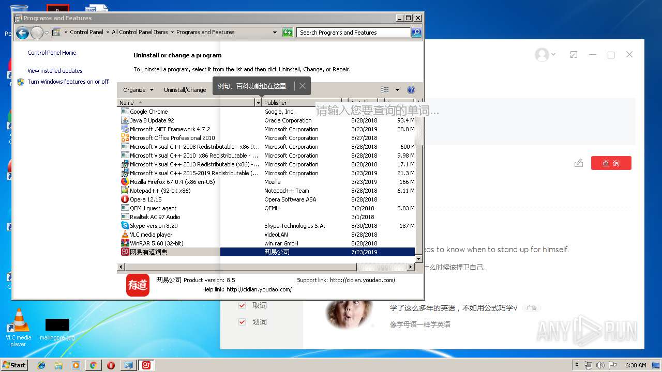Viewport: 662px width, 372px height.
Task: Click the search magnifier icon
Action: click(416, 33)
